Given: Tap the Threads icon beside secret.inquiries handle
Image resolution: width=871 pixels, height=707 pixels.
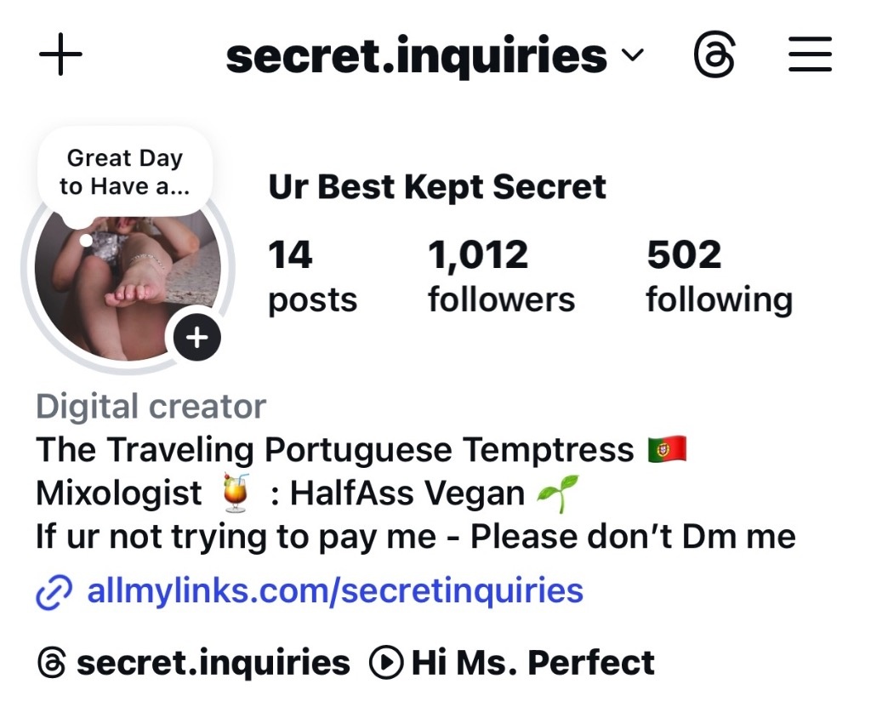Looking at the screenshot, I should point(52,663).
